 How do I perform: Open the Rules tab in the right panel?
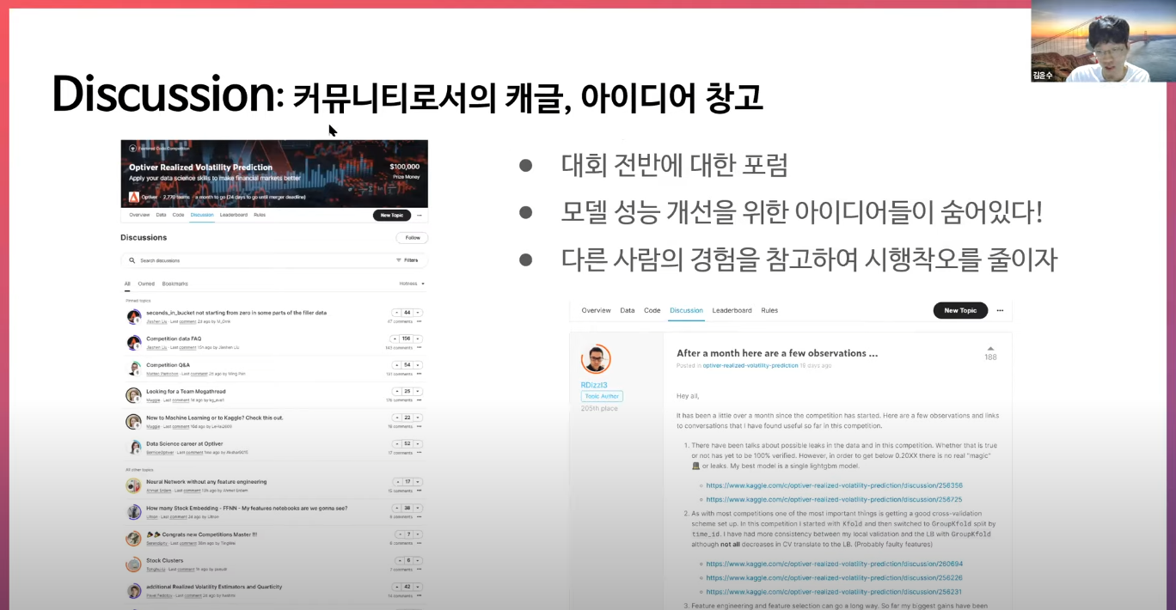click(x=769, y=310)
